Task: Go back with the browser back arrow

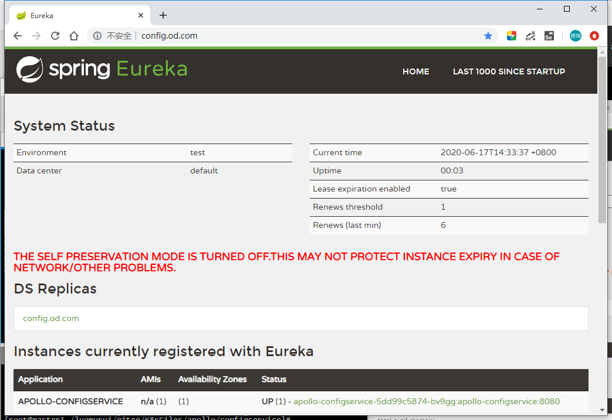Action: pos(18,36)
